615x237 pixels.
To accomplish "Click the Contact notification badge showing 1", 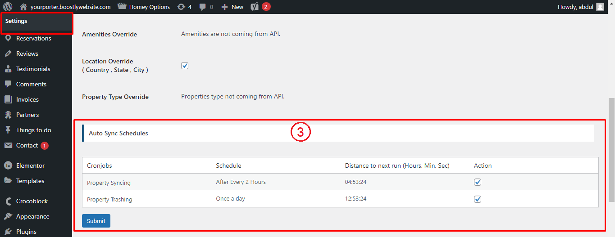I will point(45,146).
